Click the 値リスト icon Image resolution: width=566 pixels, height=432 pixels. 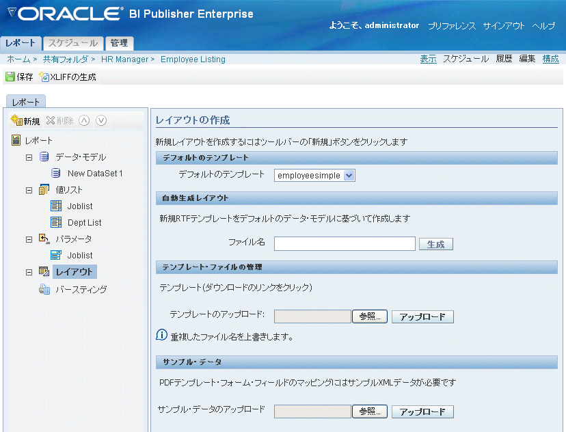(x=44, y=189)
